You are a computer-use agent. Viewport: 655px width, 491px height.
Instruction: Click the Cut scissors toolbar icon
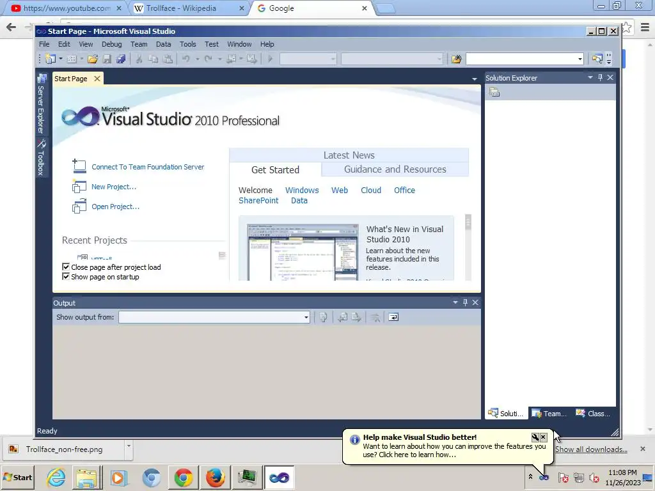click(139, 59)
